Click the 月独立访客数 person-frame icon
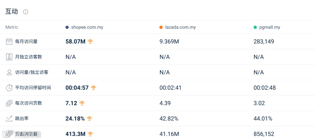This screenshot has width=315, height=140. [x=9, y=57]
